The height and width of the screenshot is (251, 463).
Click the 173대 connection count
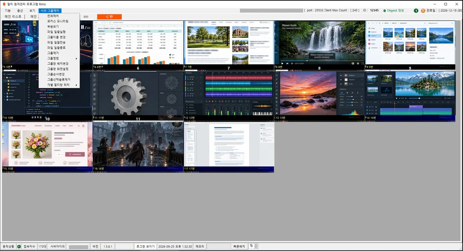click(x=42, y=246)
